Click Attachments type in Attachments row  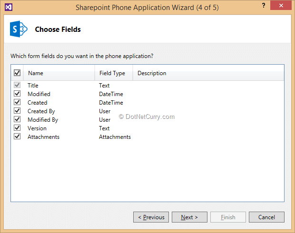click(115, 137)
